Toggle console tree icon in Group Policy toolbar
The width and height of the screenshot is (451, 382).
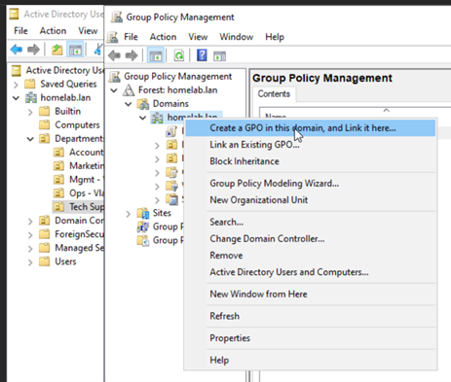(155, 55)
